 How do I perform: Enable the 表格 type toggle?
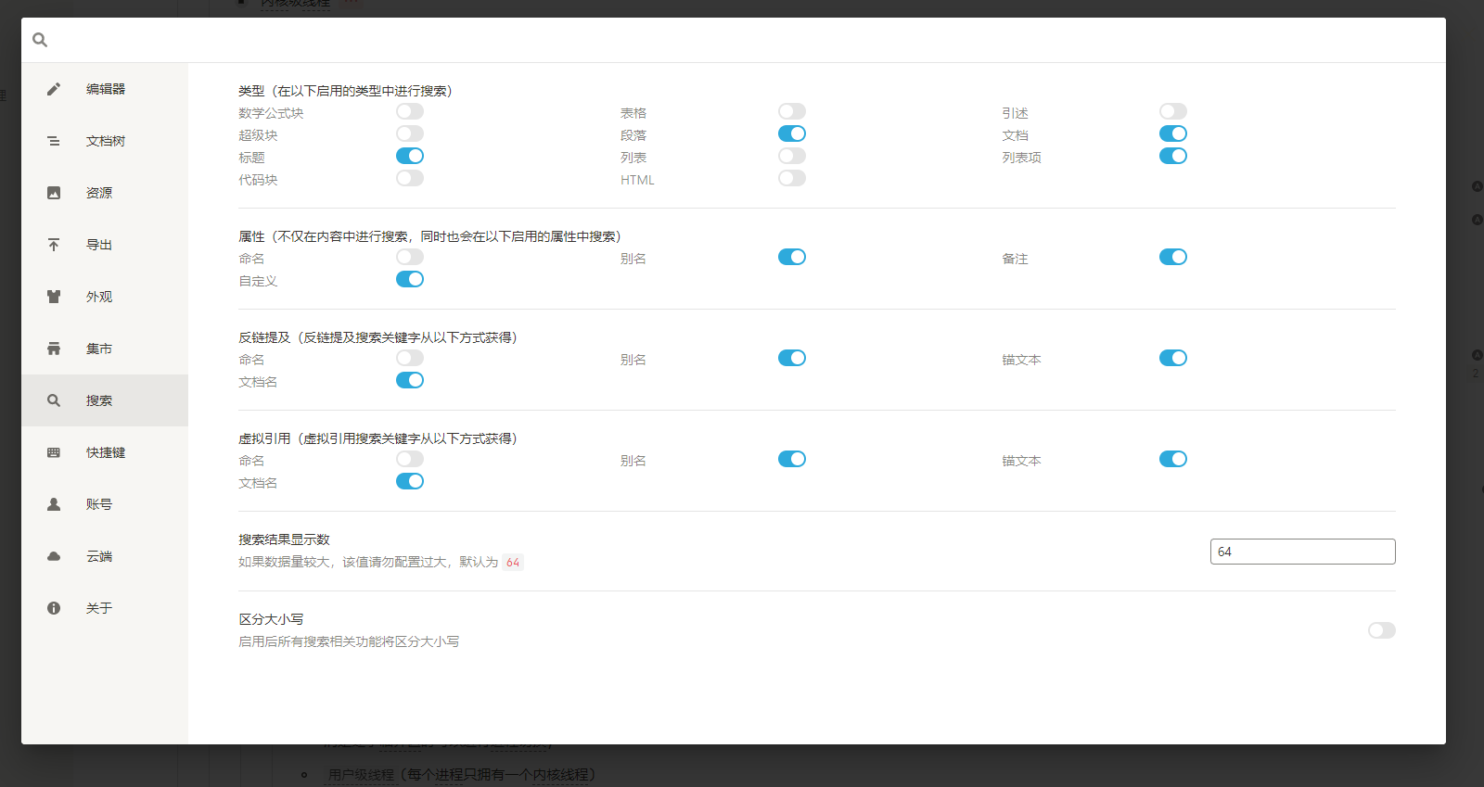792,111
